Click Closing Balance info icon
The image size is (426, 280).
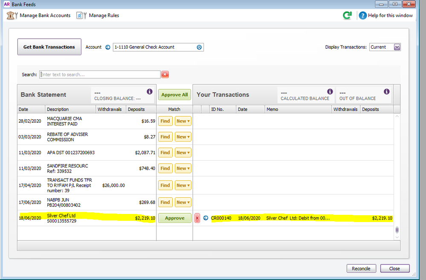(149, 92)
